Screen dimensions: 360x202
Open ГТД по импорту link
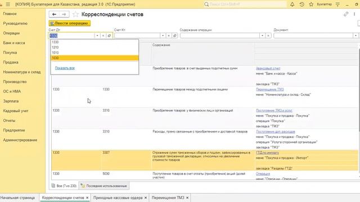tap(267, 153)
